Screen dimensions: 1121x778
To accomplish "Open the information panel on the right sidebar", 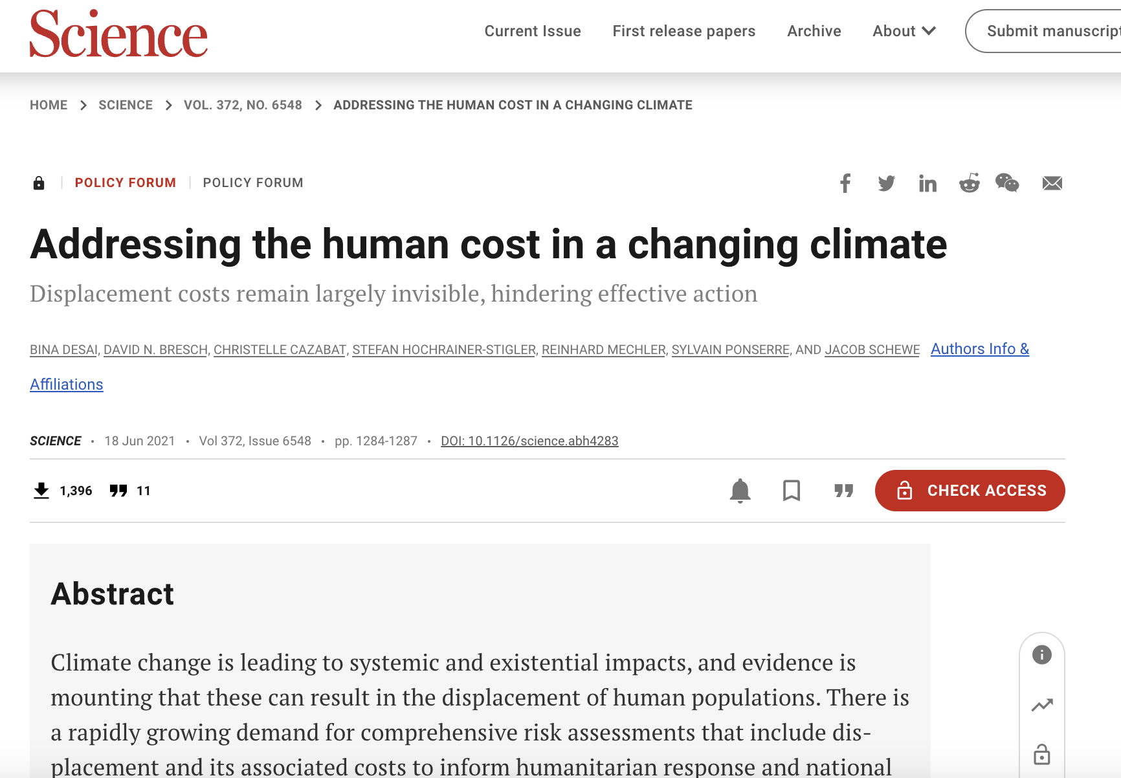I will [x=1041, y=655].
